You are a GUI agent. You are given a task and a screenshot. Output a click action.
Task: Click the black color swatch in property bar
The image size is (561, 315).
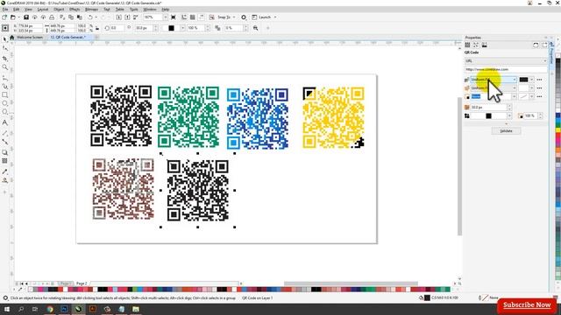pyautogui.click(x=172, y=28)
